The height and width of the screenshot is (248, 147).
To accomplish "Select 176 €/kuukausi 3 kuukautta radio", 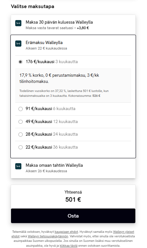I will coord(20,62).
